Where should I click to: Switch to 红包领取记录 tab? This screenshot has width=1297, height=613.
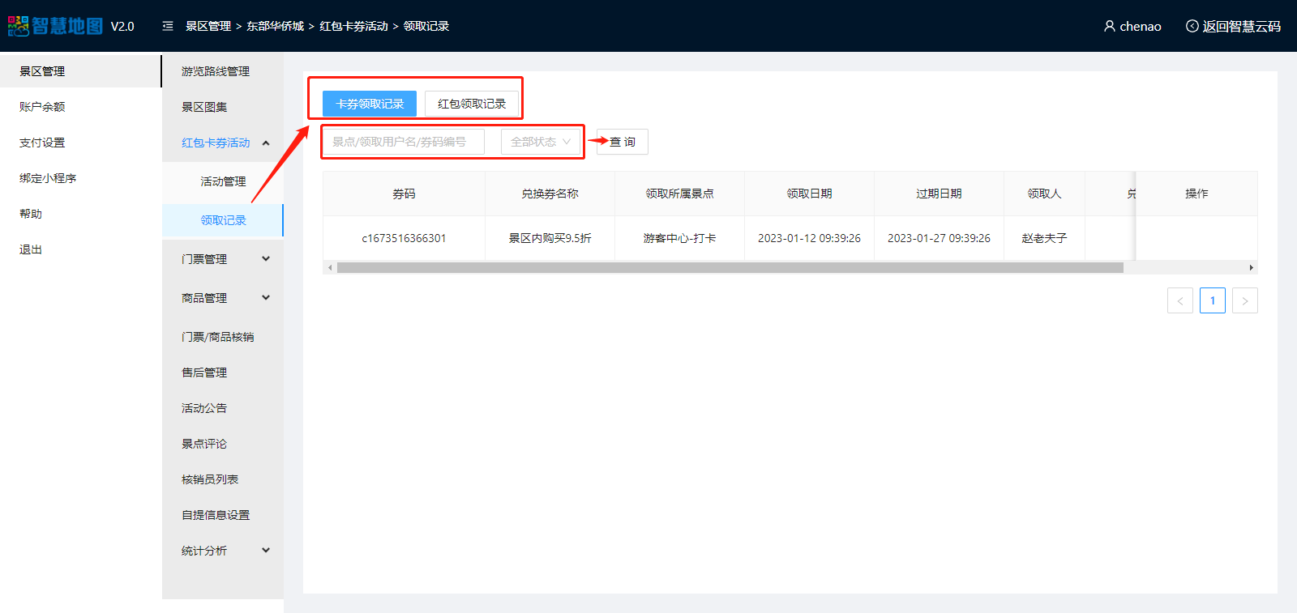coord(471,104)
